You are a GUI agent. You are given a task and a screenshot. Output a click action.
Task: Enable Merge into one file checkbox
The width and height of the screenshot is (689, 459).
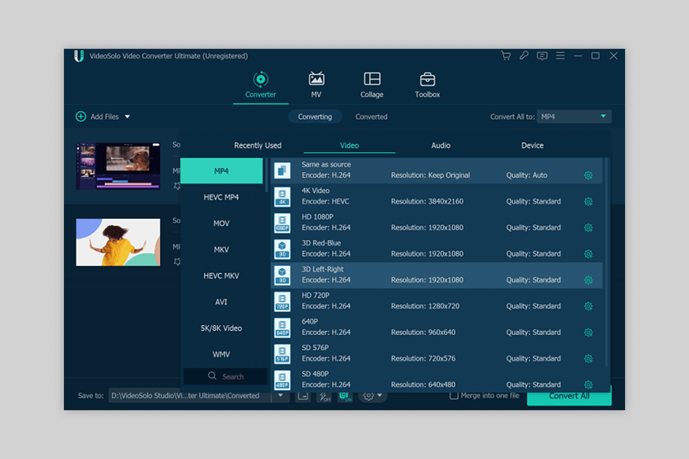(454, 396)
